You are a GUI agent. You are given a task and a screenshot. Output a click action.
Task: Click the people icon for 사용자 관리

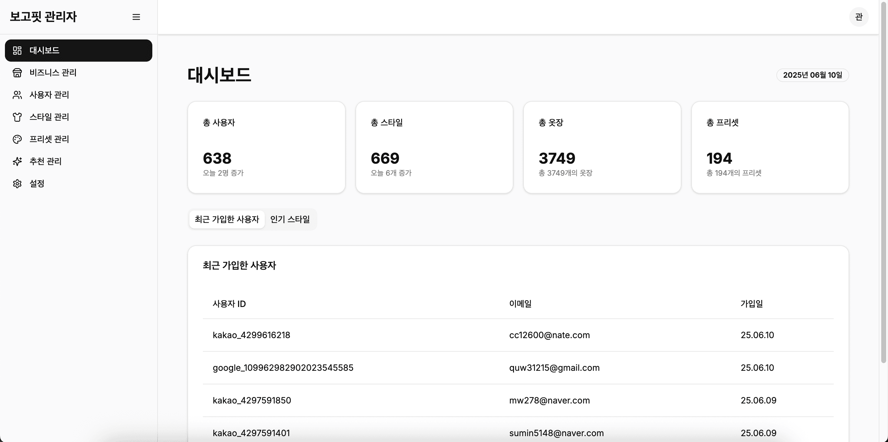(17, 95)
